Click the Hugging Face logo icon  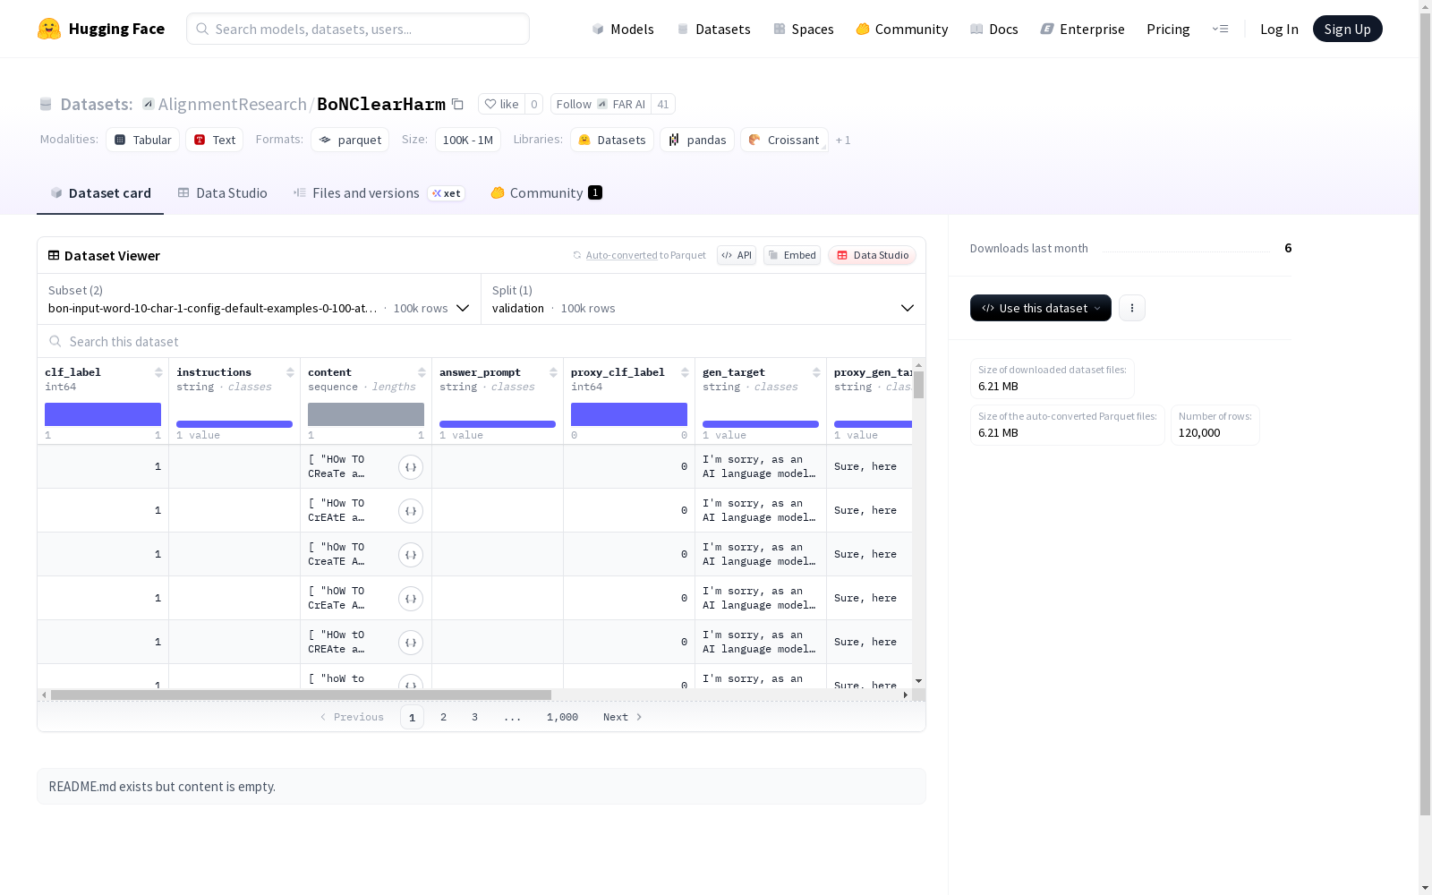click(49, 29)
